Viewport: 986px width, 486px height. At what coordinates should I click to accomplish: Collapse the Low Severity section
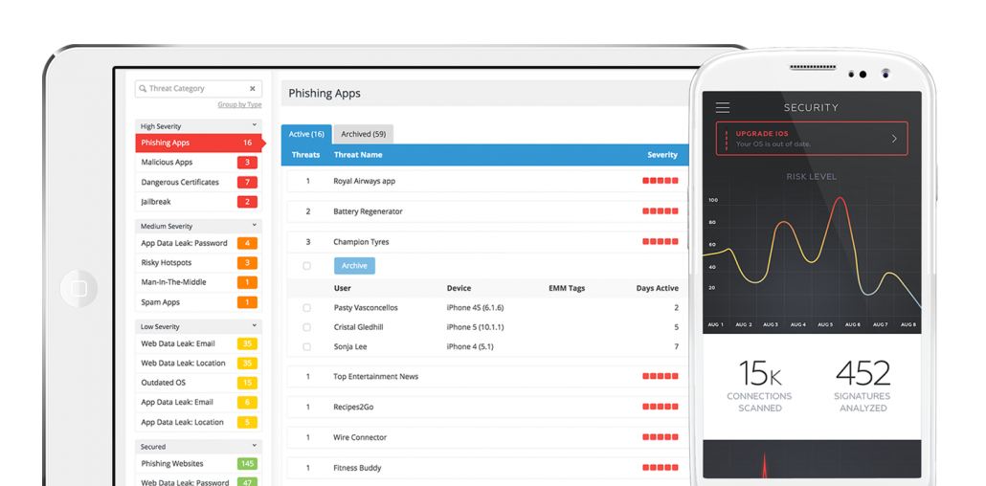pyautogui.click(x=255, y=325)
